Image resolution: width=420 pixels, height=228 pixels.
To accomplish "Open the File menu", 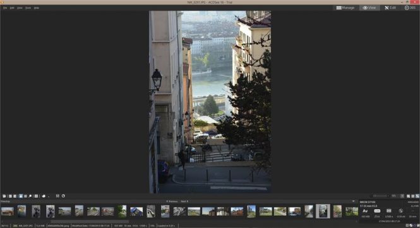I will 5,8.
